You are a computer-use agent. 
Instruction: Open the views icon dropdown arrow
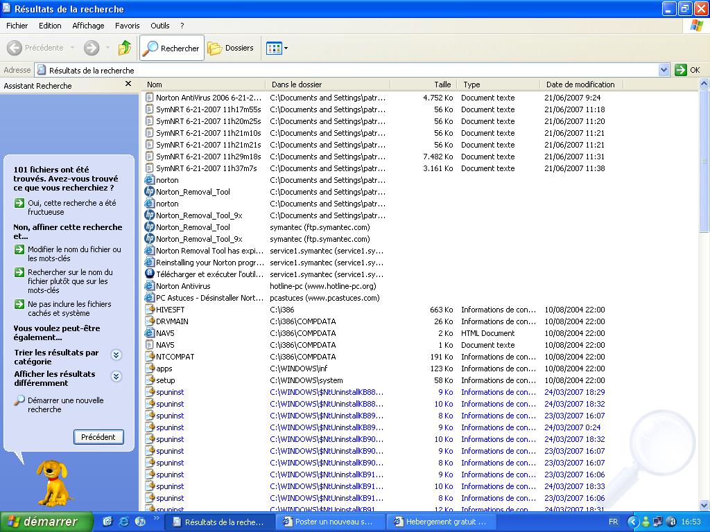pyautogui.click(x=286, y=48)
